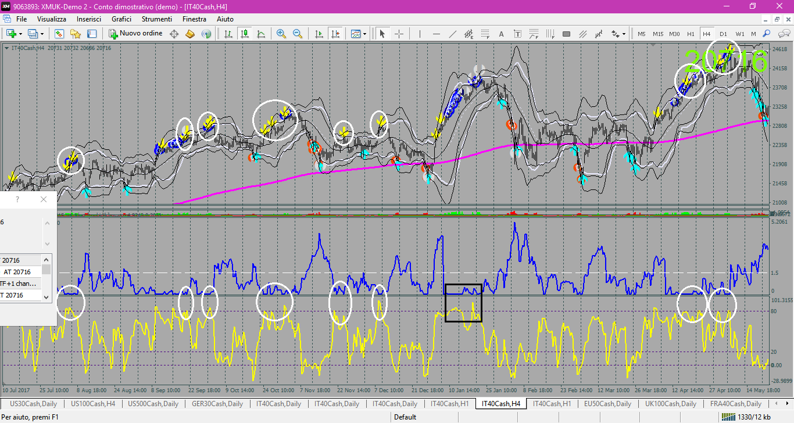794x423 pixels.
Task: Switch to line chart mode
Action: tap(261, 34)
